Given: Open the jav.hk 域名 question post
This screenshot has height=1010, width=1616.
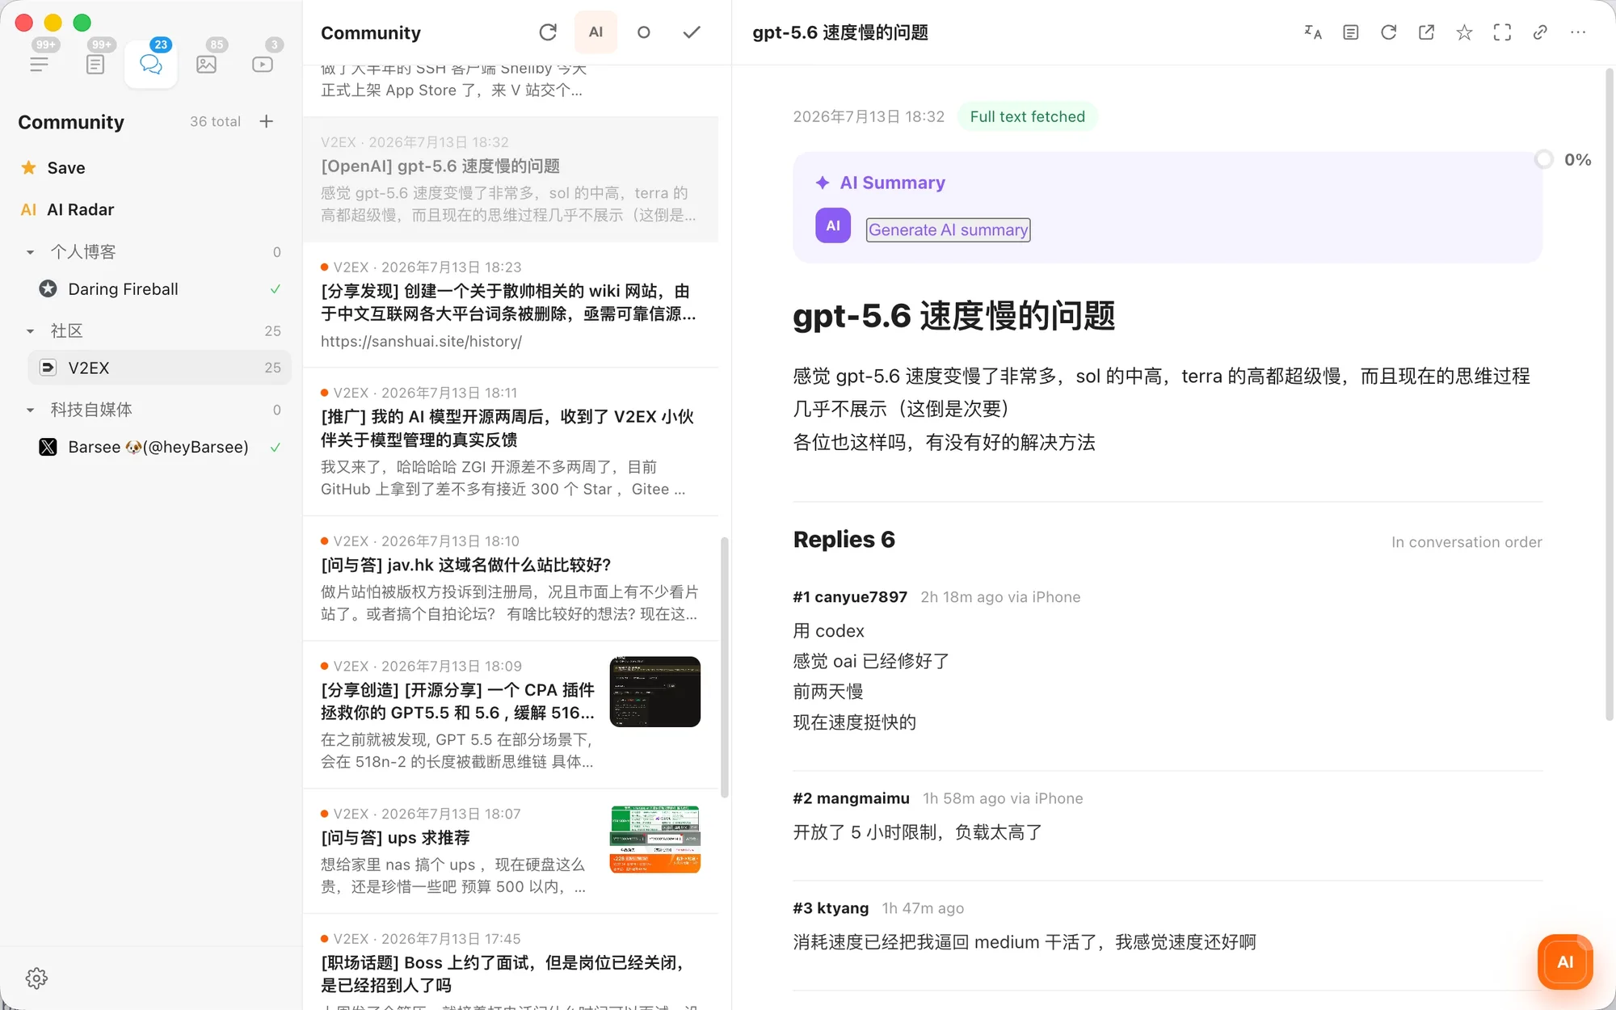Looking at the screenshot, I should click(x=511, y=578).
